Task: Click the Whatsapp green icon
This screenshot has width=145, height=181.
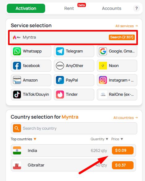Action: pos(17,51)
